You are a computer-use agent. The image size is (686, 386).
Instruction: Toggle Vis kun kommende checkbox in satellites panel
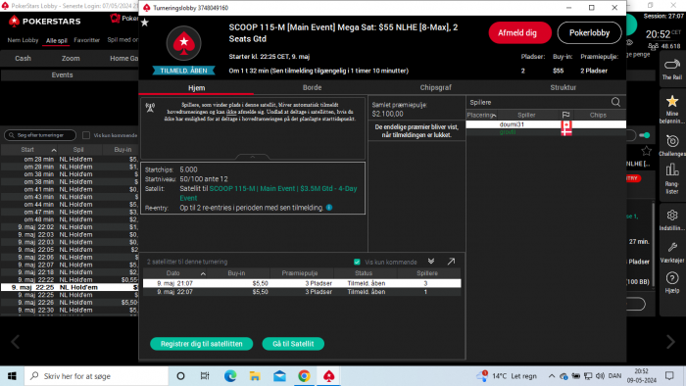[x=357, y=262]
